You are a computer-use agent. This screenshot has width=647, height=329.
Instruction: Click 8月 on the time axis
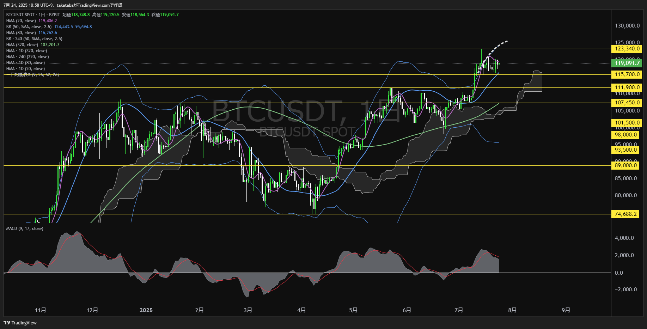click(x=512, y=310)
